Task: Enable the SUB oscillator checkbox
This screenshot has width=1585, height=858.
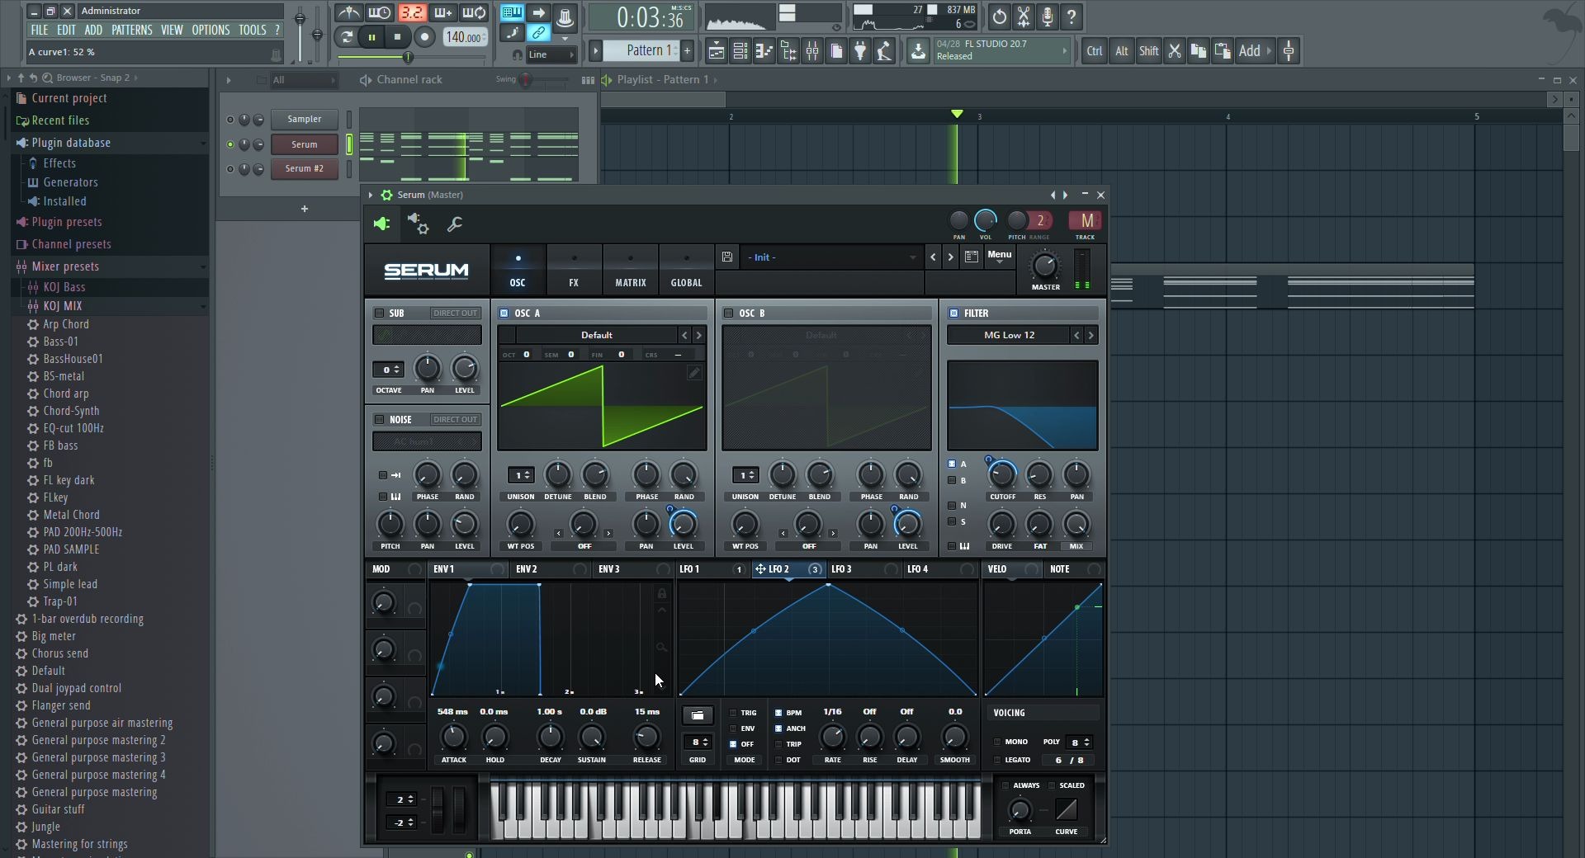Action: click(x=380, y=313)
